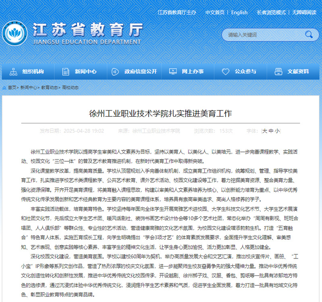Click the 江苏省教育厅主办 text
Image resolution: width=322 pixels, height=302 pixels.
177,12
